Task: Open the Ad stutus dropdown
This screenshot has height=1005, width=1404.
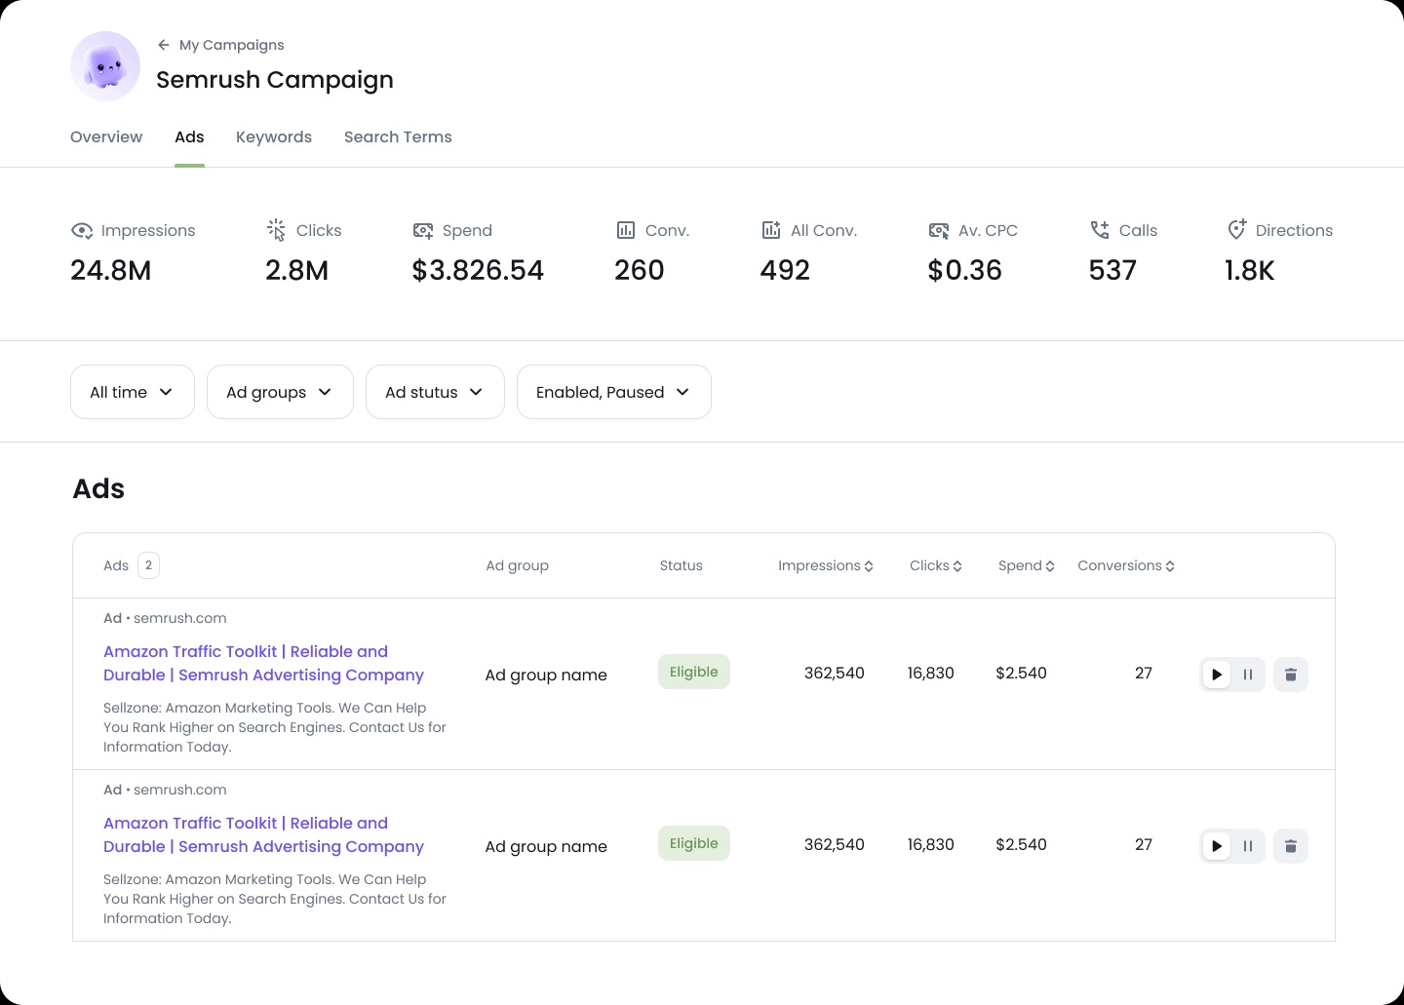Action: 435,392
